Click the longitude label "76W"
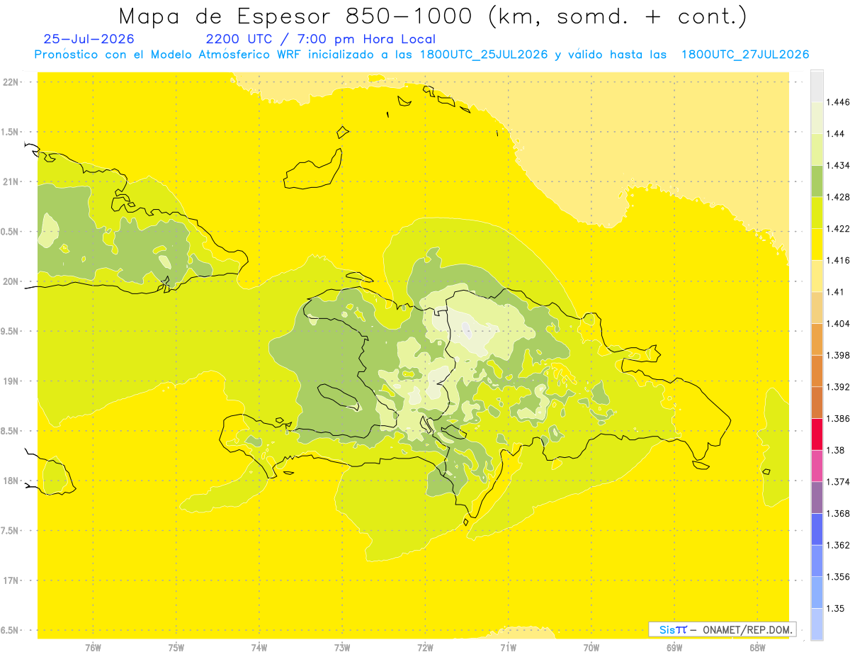This screenshot has height=657, width=850. 93,648
